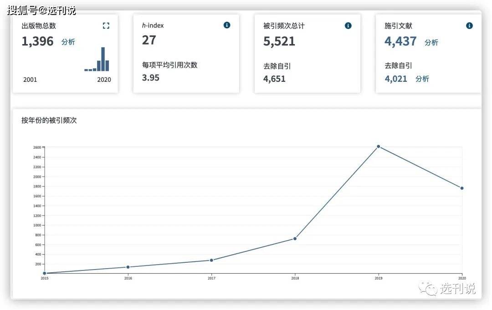Image resolution: width=492 pixels, height=310 pixels.
Task: Click the 5,521 total citations value
Action: pos(279,41)
